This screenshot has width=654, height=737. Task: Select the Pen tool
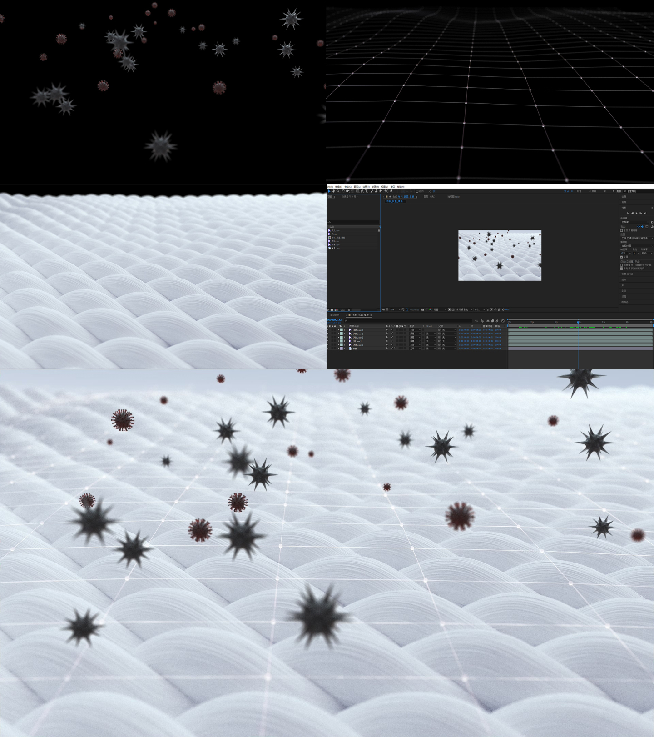pos(362,191)
